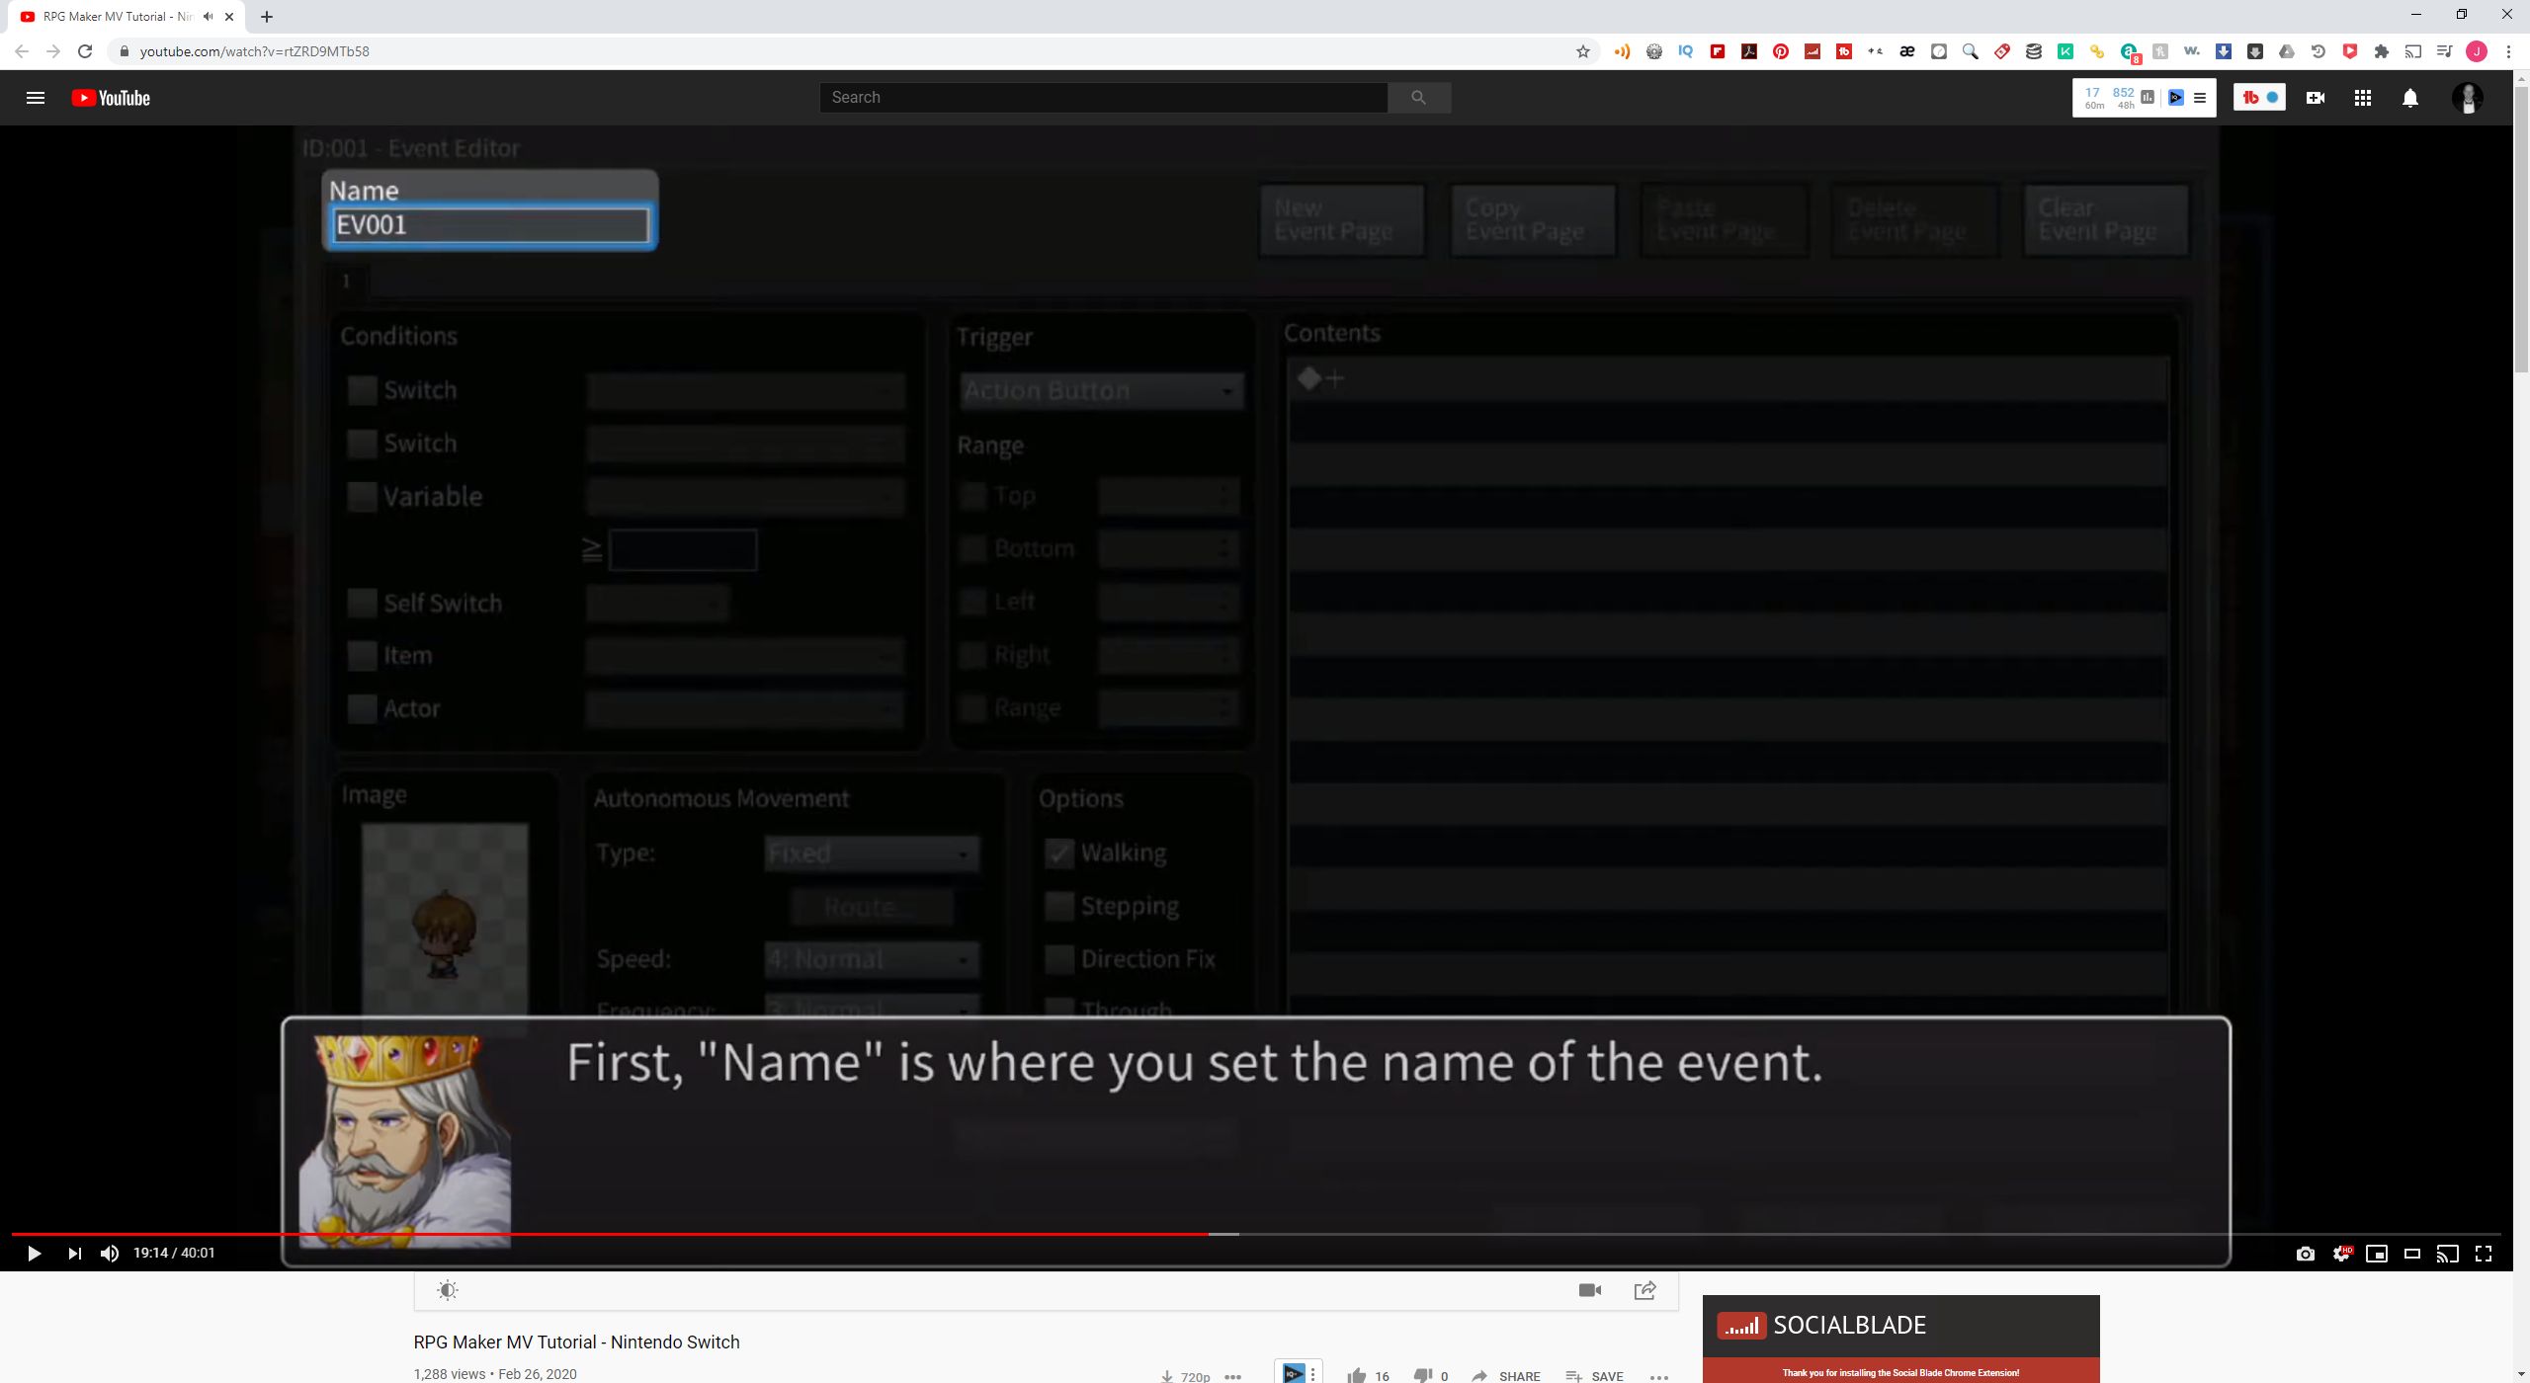Viewport: 2530px width, 1383px height.
Task: Open the Flipboard extension icon
Action: [1718, 51]
